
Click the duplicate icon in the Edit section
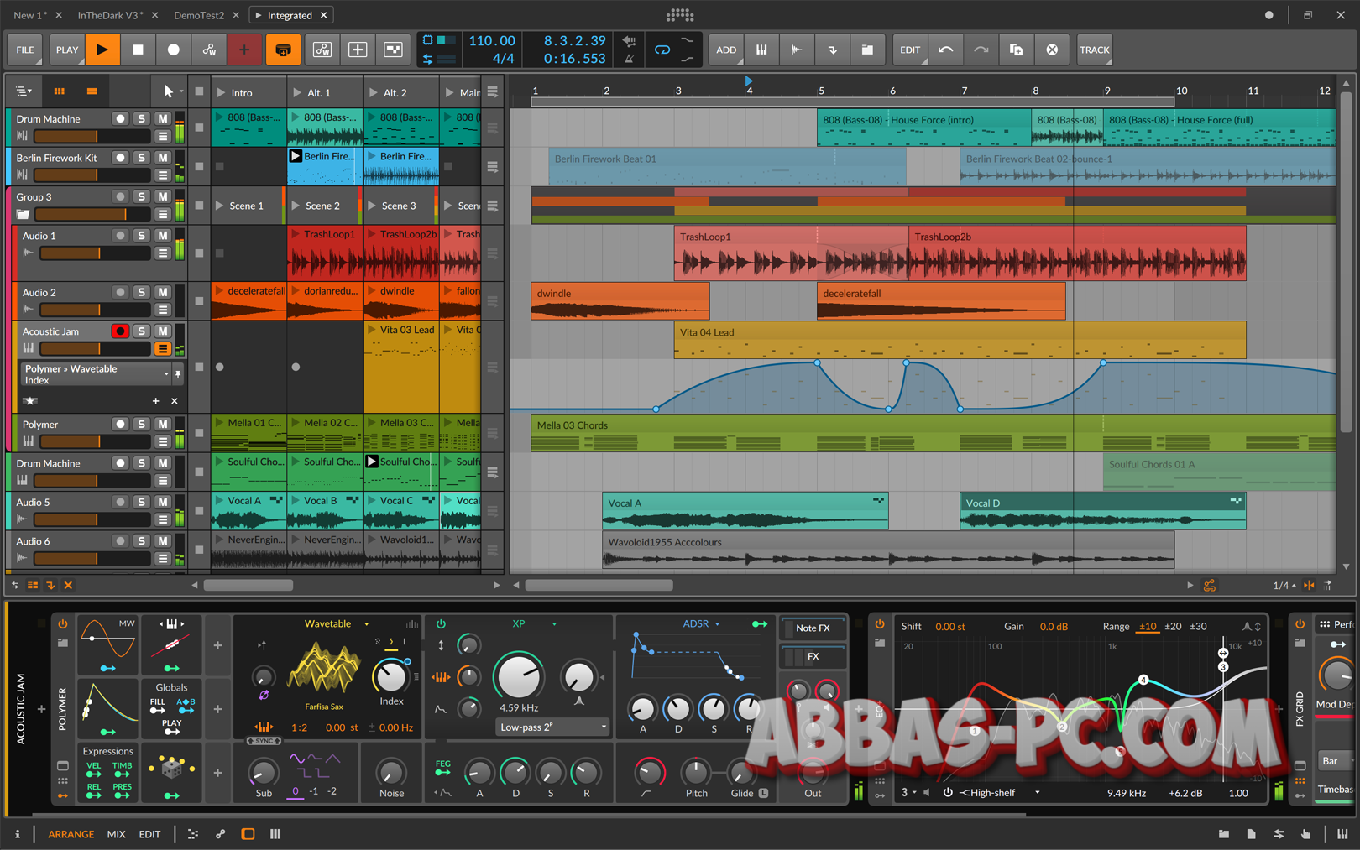coord(1016,50)
